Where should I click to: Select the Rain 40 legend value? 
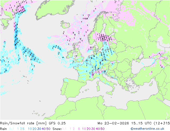(44, 129)
